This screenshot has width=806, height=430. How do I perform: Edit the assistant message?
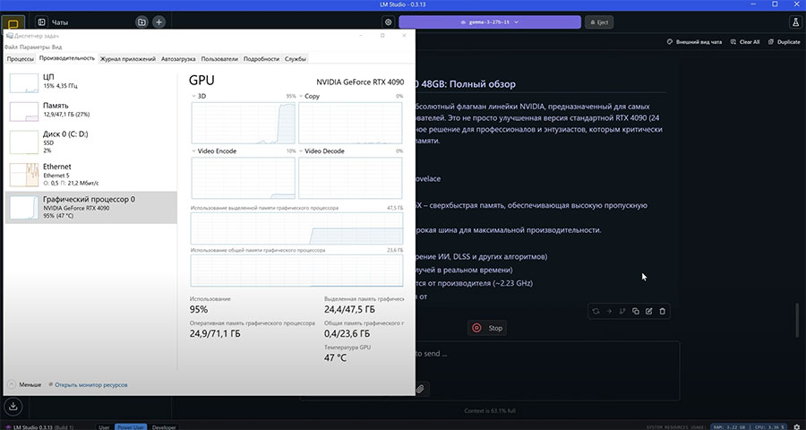(x=648, y=311)
